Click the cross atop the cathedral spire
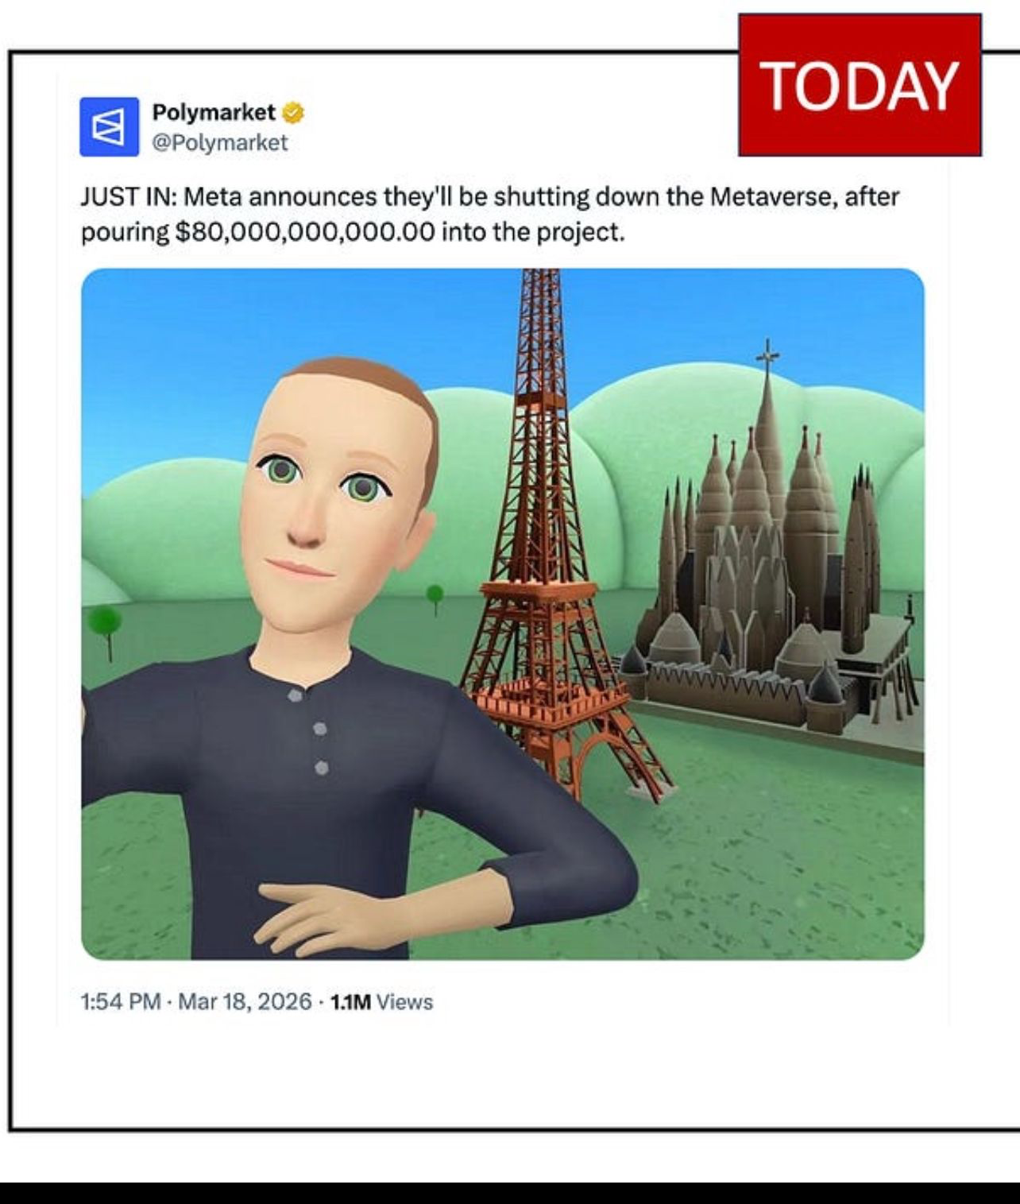Viewport: 1020px width, 1204px height. [767, 355]
